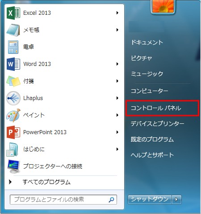Click the プログラムとファイルの検索 search box

pyautogui.click(x=63, y=200)
